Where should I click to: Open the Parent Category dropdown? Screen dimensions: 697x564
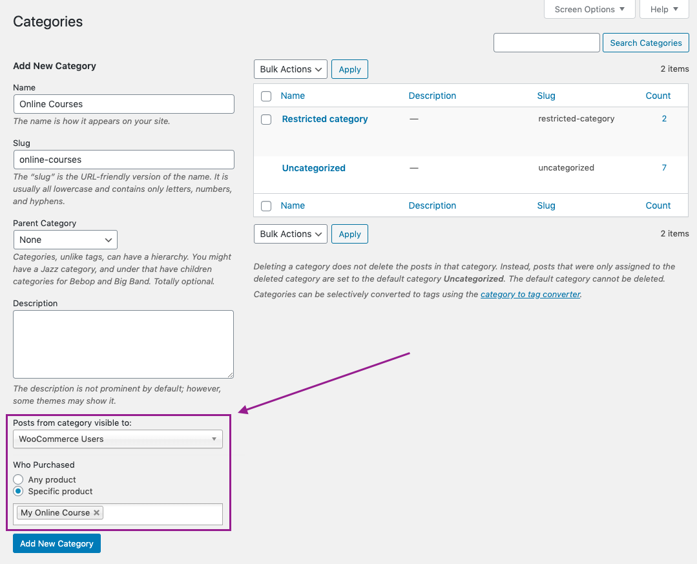65,240
